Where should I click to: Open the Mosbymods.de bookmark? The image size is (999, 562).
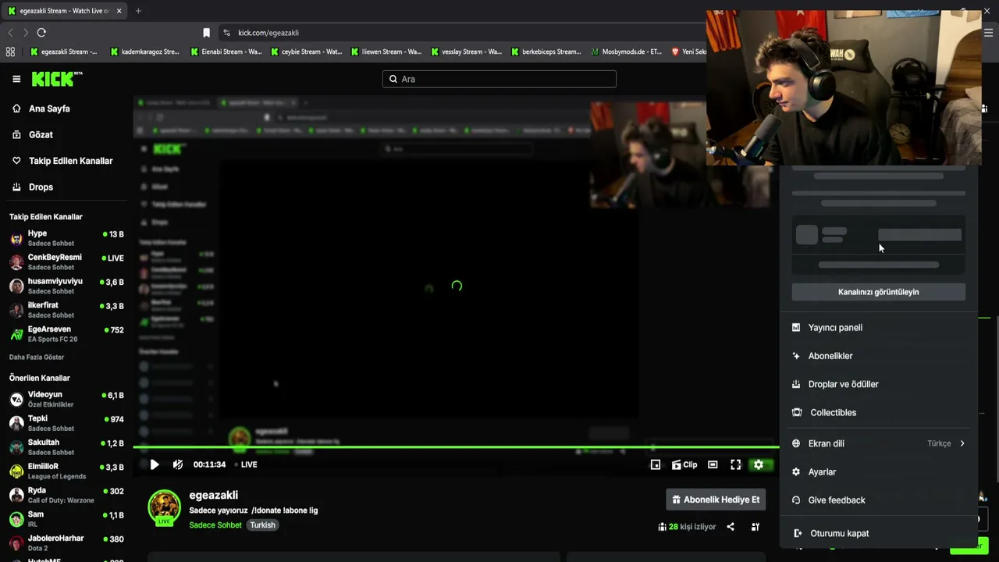point(627,52)
